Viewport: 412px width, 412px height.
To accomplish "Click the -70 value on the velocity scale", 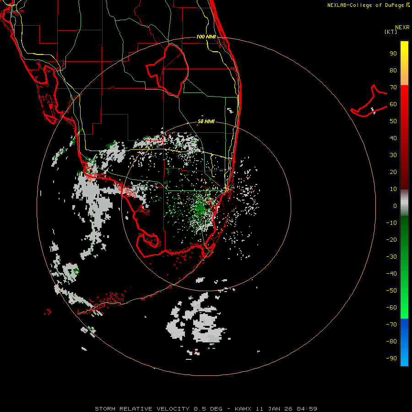I will [391, 325].
